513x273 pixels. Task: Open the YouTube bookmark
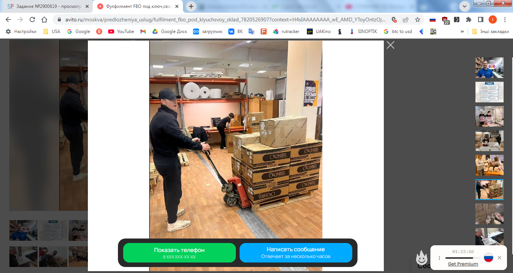(x=121, y=31)
